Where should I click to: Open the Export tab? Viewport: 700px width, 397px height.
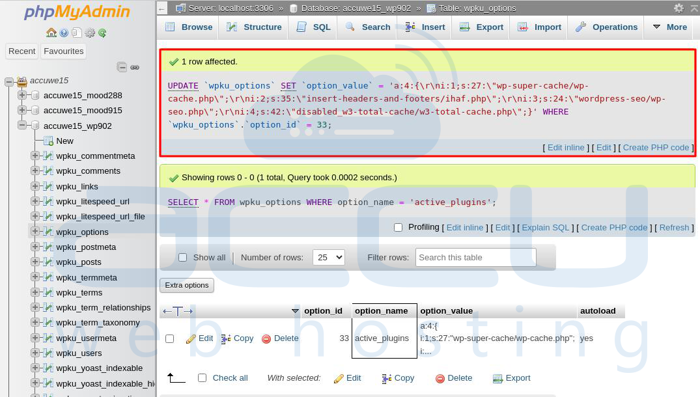point(481,27)
